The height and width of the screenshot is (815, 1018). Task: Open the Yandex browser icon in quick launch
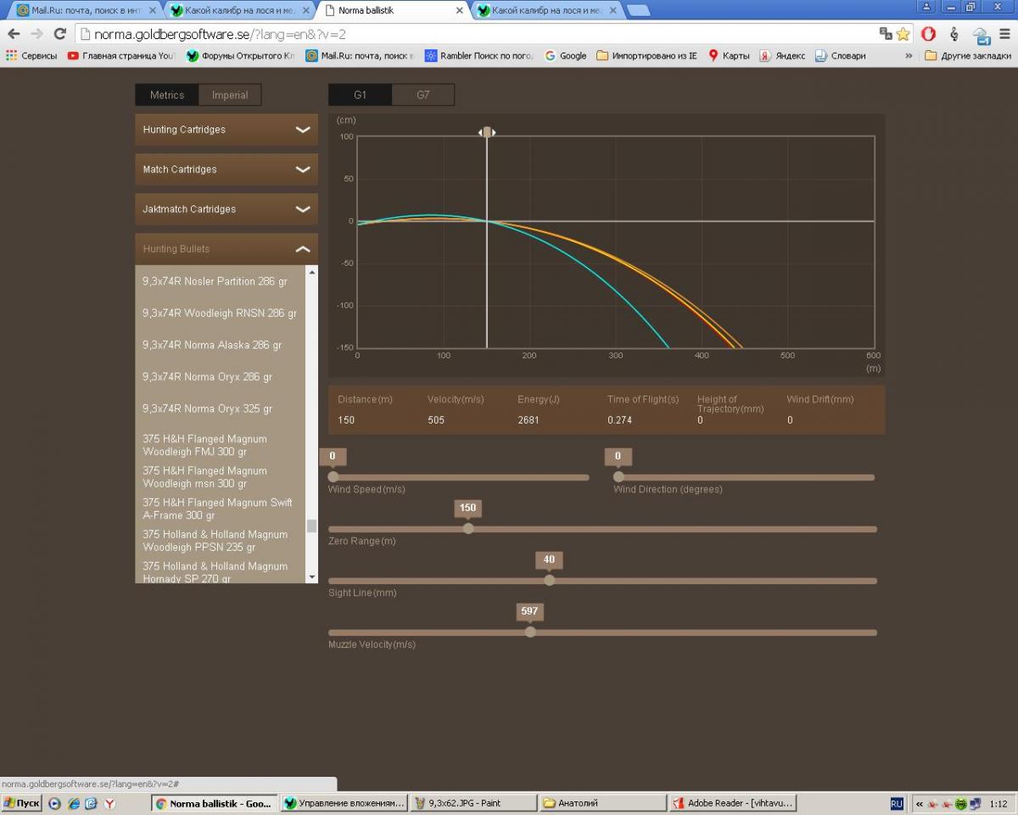pos(109,803)
